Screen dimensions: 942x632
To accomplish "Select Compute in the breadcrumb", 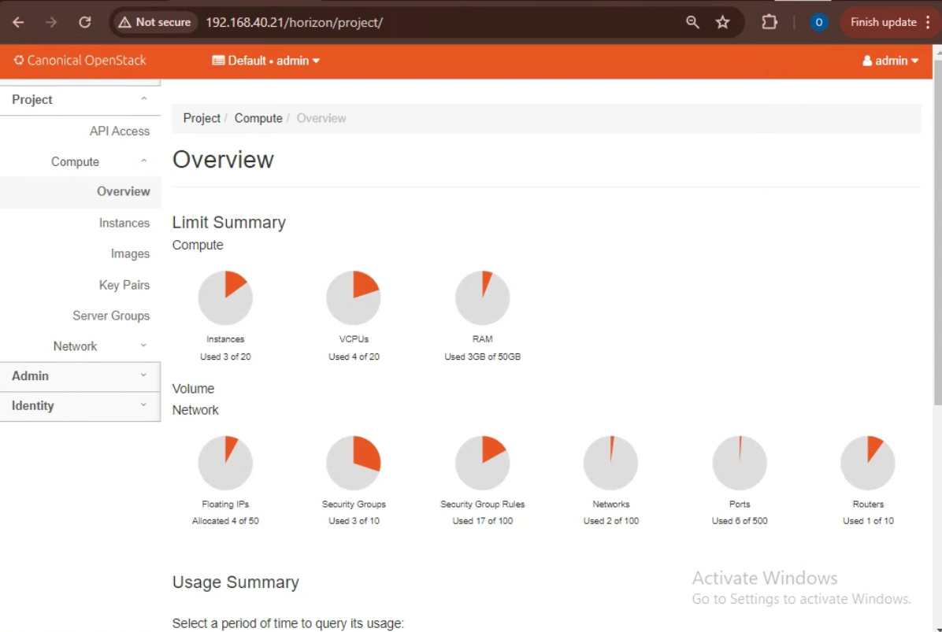I will (x=258, y=118).
